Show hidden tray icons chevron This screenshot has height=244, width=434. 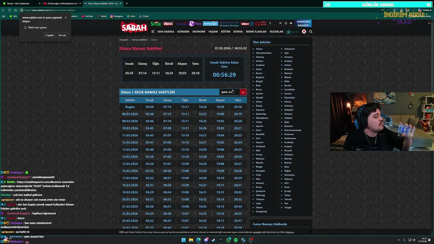pos(399,240)
